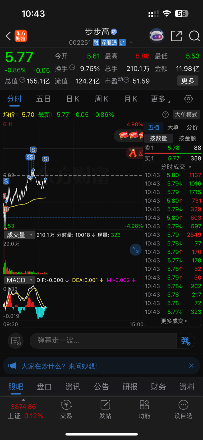
Task: Toggle 大单模式 big order mode
Action: coord(186,115)
